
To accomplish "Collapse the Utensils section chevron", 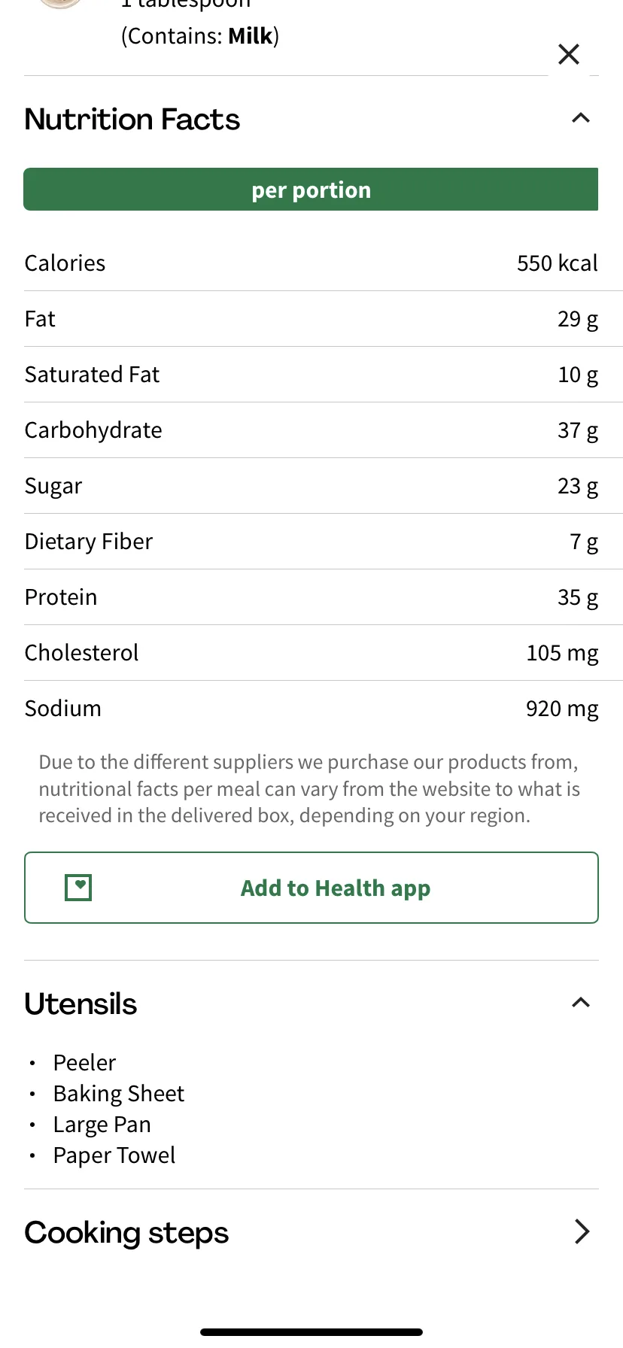I will pos(581,1003).
